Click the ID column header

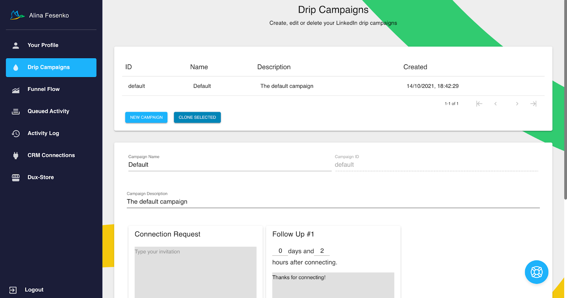click(x=129, y=67)
